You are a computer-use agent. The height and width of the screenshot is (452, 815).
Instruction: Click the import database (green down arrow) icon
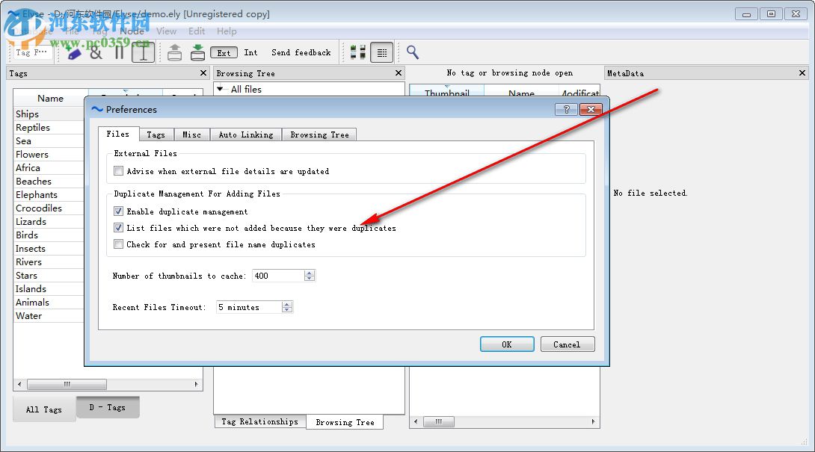coord(197,52)
